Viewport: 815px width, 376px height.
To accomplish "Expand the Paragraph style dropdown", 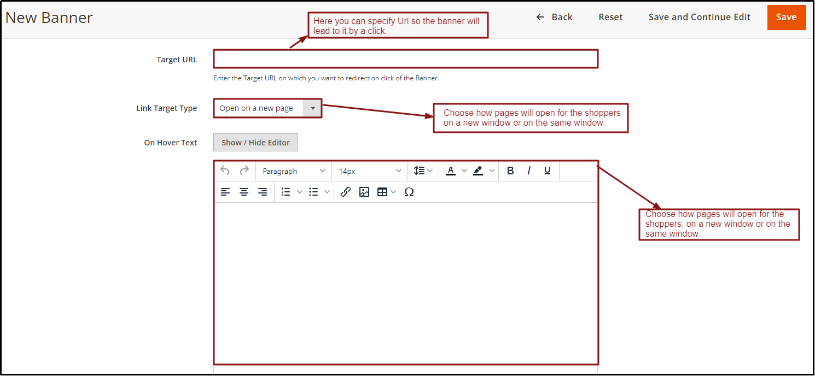I will click(x=293, y=171).
